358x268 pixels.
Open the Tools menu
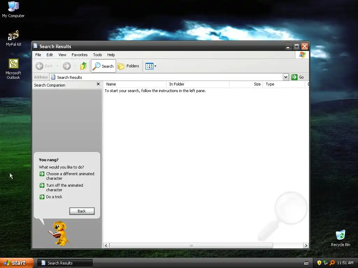[98, 55]
